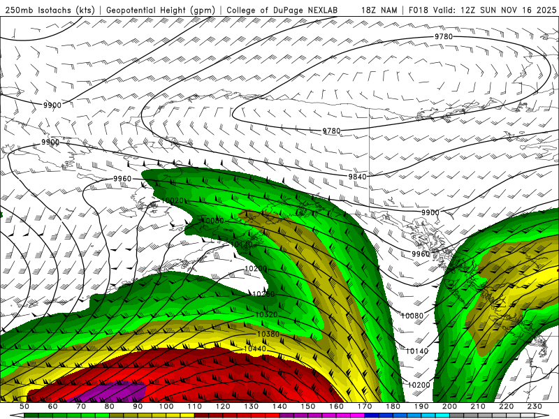Click the "F018" forecast hour label
Viewport: 559px width, 419px height.
[418, 10]
